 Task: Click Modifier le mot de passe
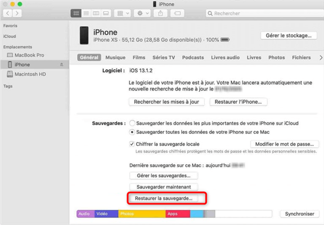pos(285,144)
